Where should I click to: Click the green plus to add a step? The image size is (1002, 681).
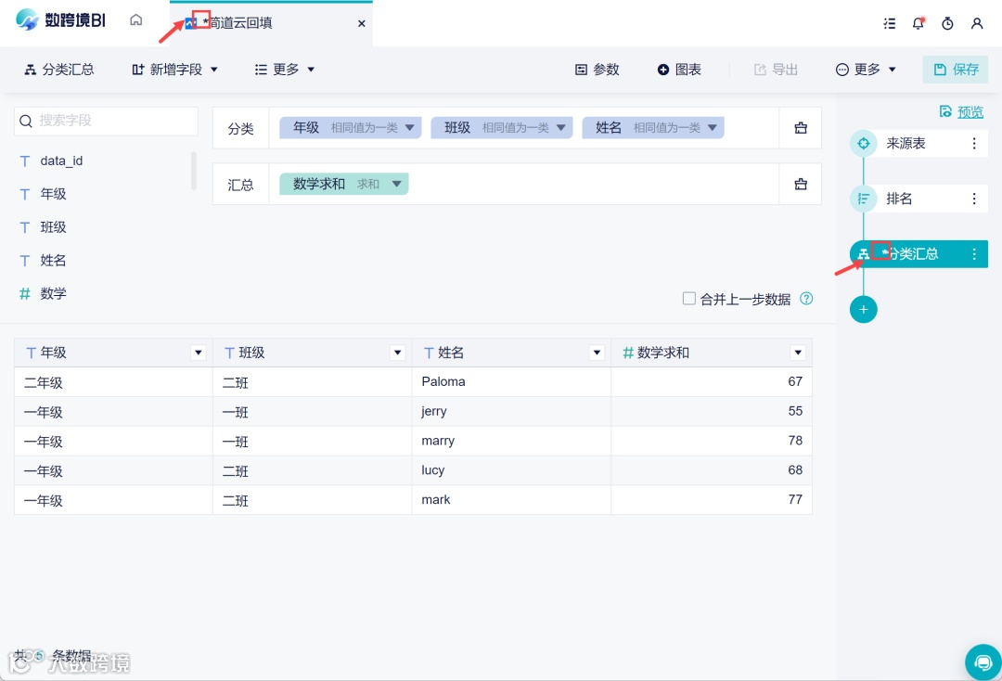coord(863,309)
